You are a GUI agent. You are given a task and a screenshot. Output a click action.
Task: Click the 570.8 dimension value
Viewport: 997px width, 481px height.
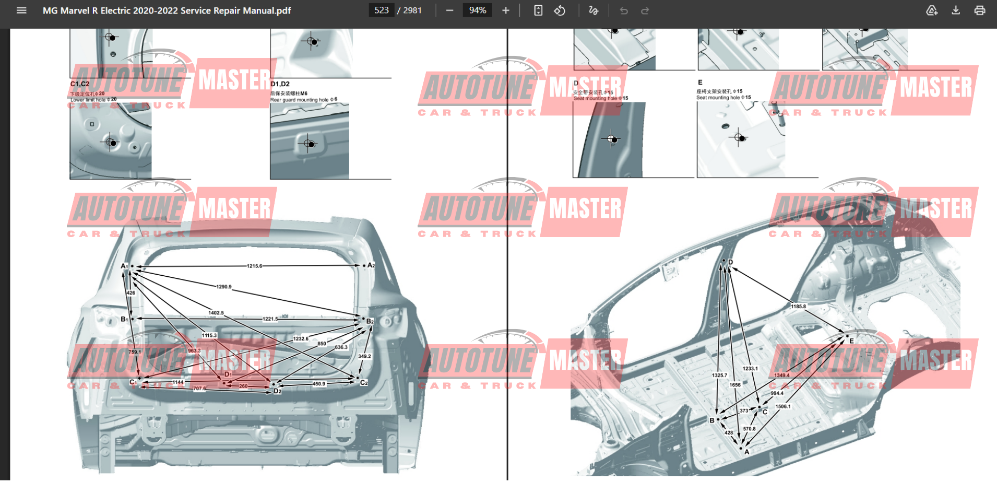749,429
